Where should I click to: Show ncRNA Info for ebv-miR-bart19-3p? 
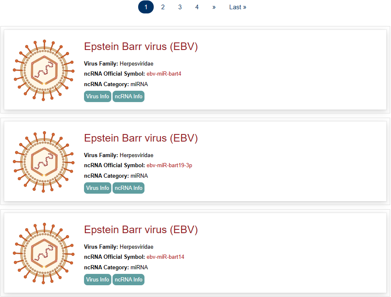click(129, 188)
